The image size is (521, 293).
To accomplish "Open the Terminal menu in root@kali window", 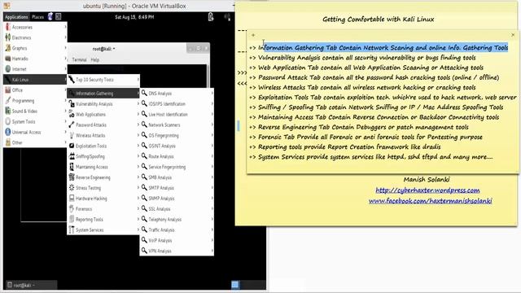I will point(80,59).
